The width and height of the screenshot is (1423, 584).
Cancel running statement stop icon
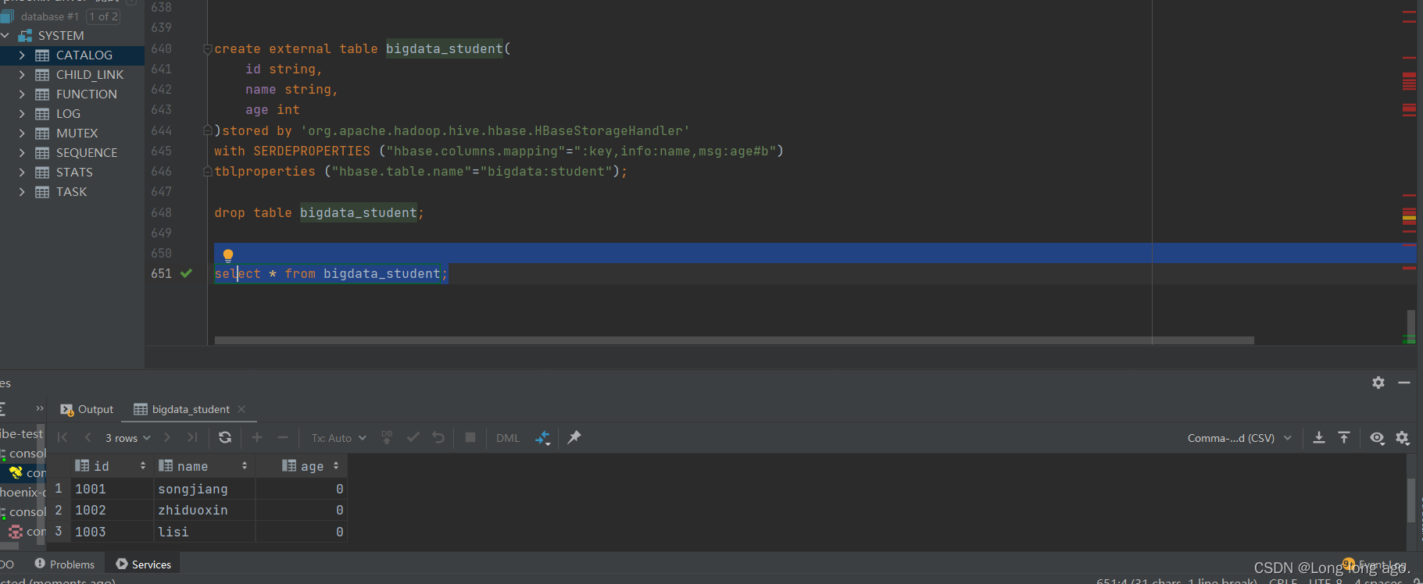[470, 437]
